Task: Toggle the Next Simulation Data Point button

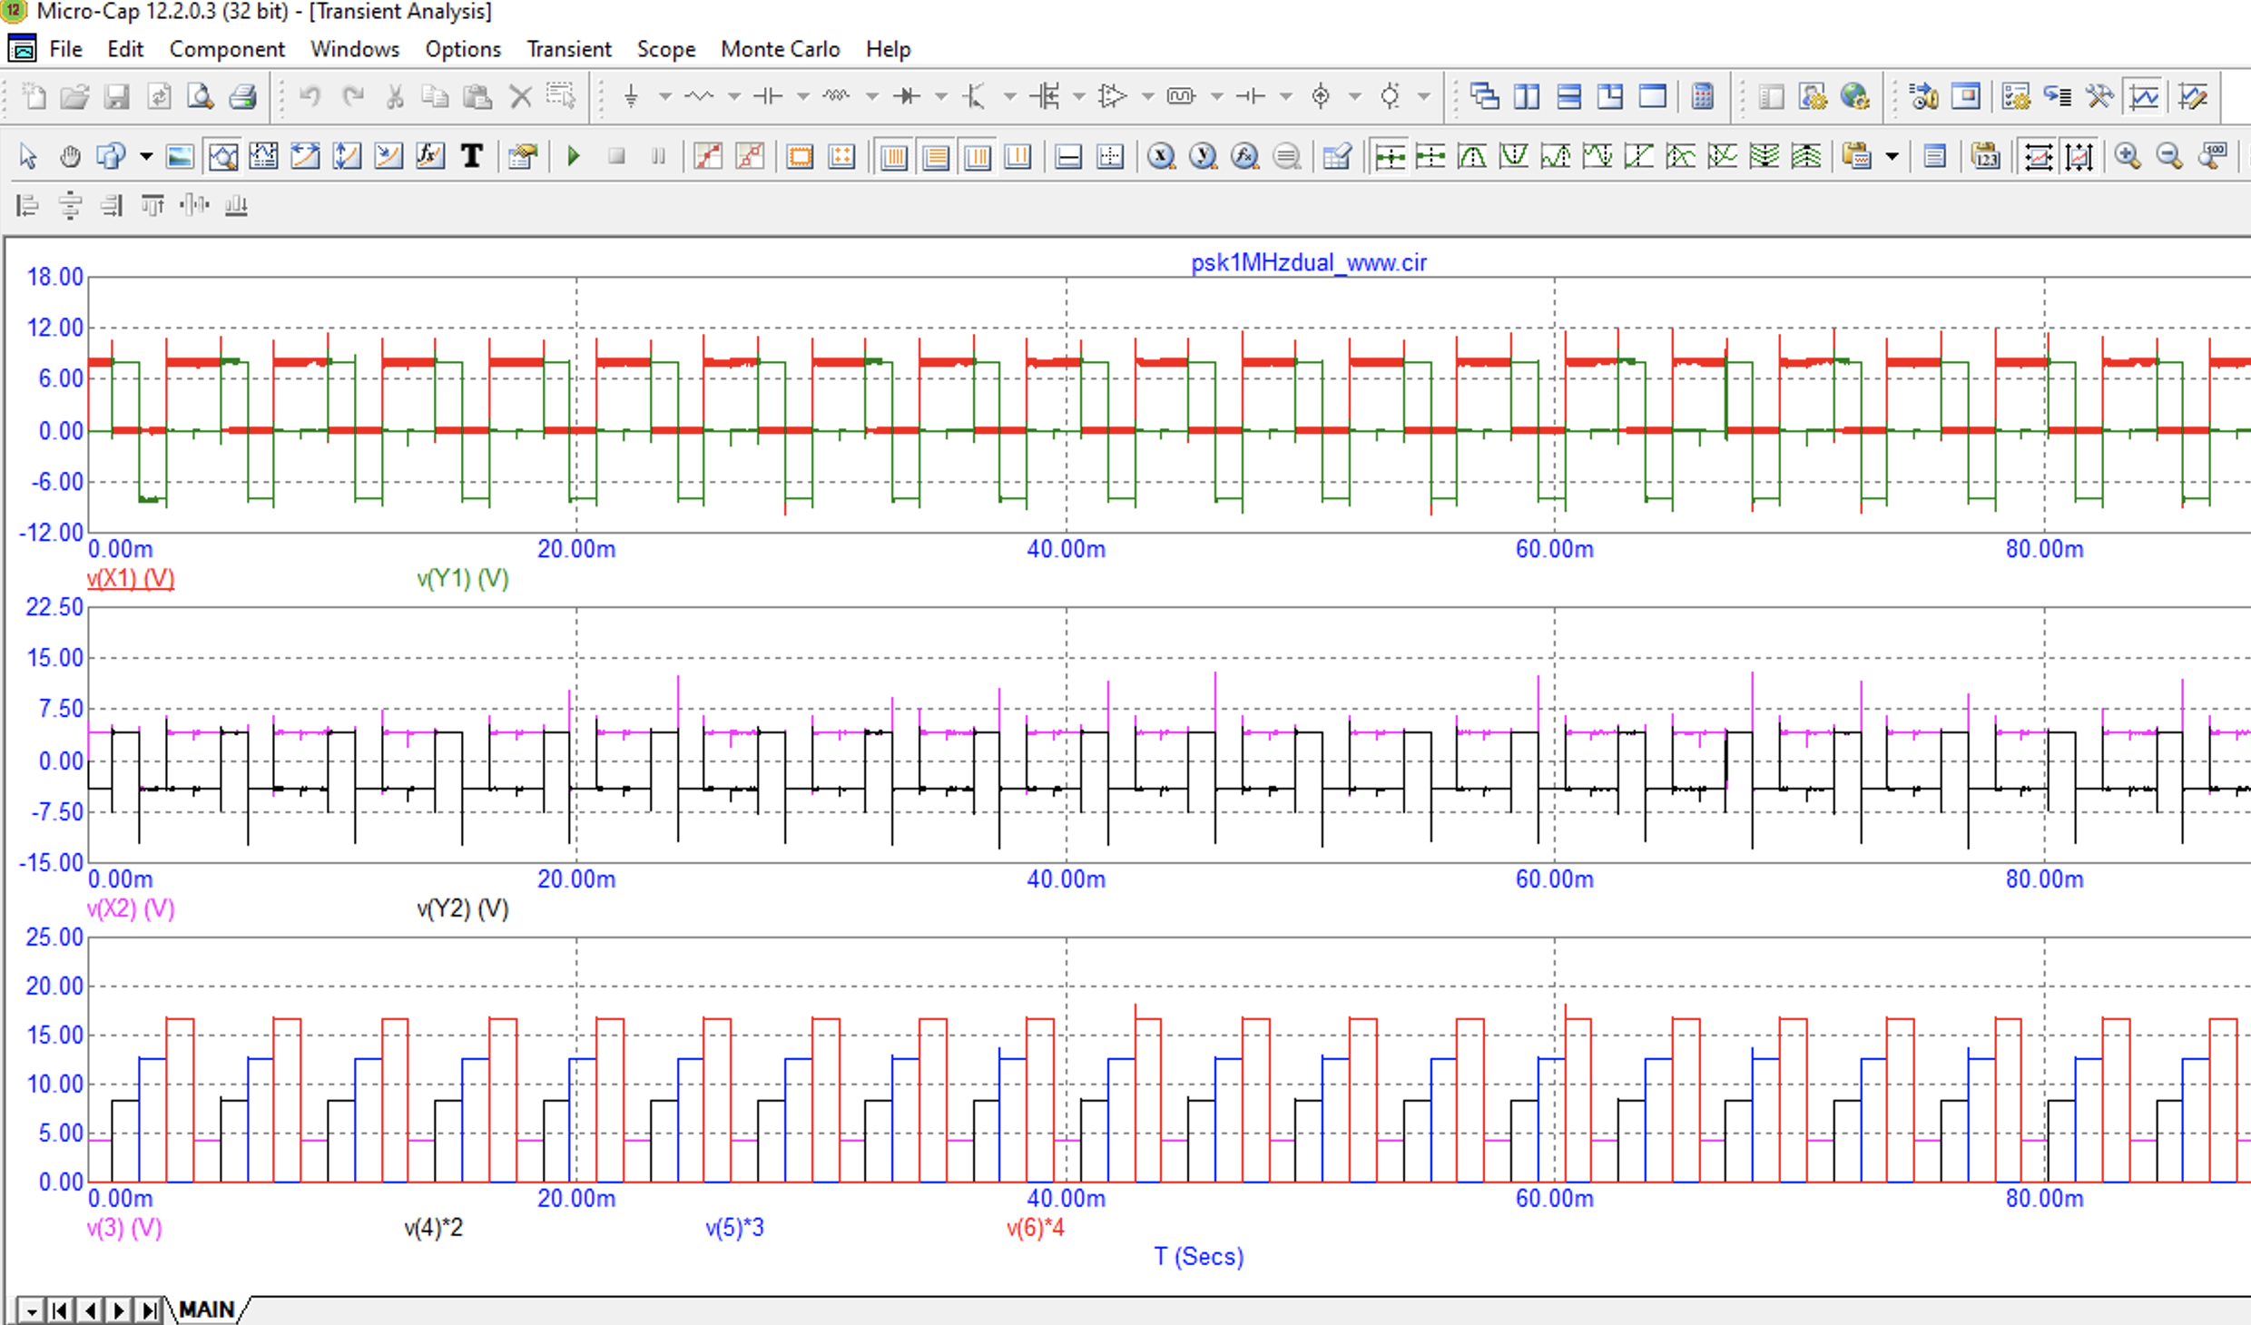Action: pos(1389,157)
